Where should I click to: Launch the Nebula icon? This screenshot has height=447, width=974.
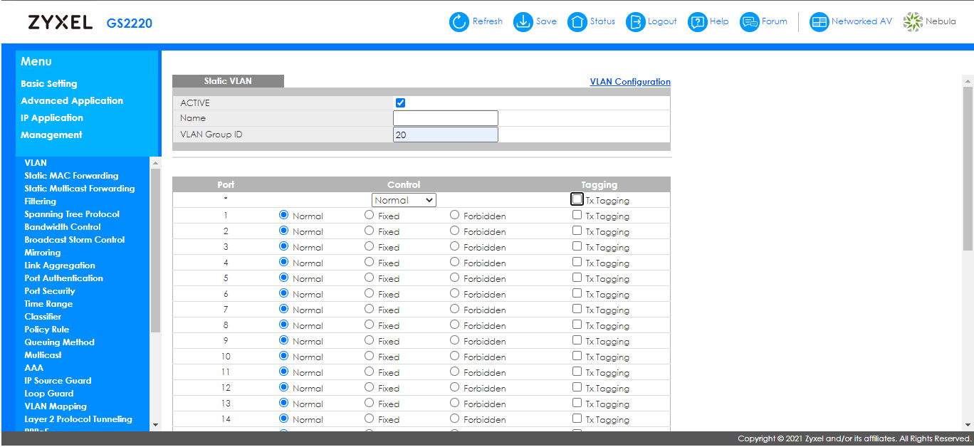[913, 22]
